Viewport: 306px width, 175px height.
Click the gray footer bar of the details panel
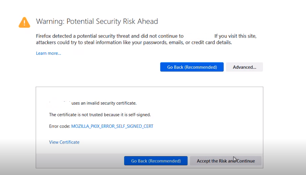coord(149,161)
